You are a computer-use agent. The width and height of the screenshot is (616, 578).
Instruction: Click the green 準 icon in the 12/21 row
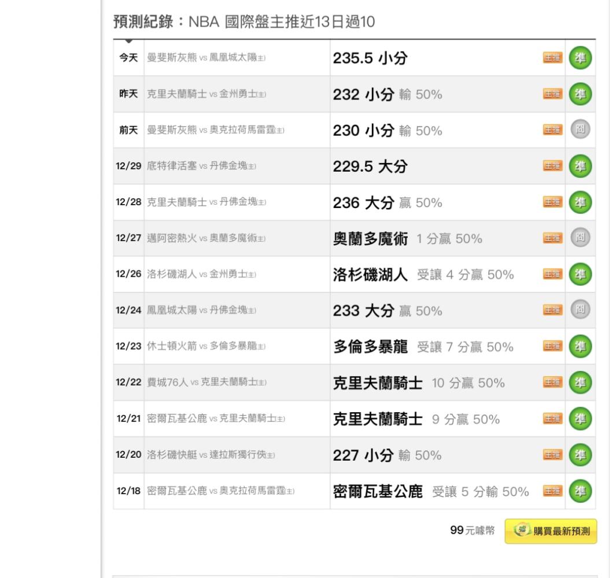click(580, 418)
